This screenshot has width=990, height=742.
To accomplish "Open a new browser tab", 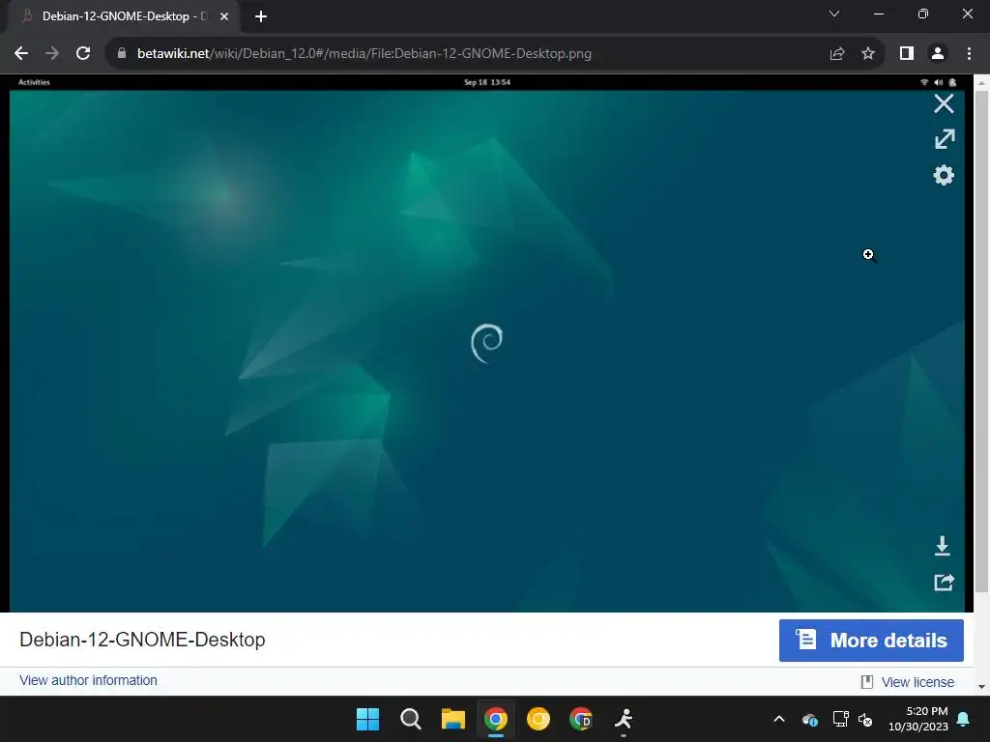I will pos(261,16).
